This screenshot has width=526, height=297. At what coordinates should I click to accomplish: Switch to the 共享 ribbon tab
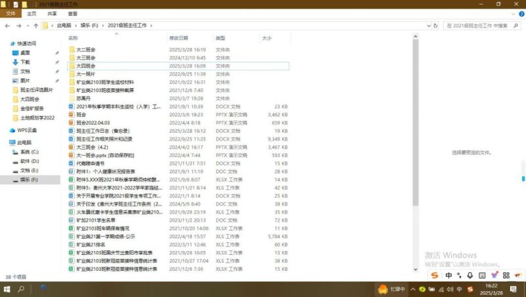point(52,13)
